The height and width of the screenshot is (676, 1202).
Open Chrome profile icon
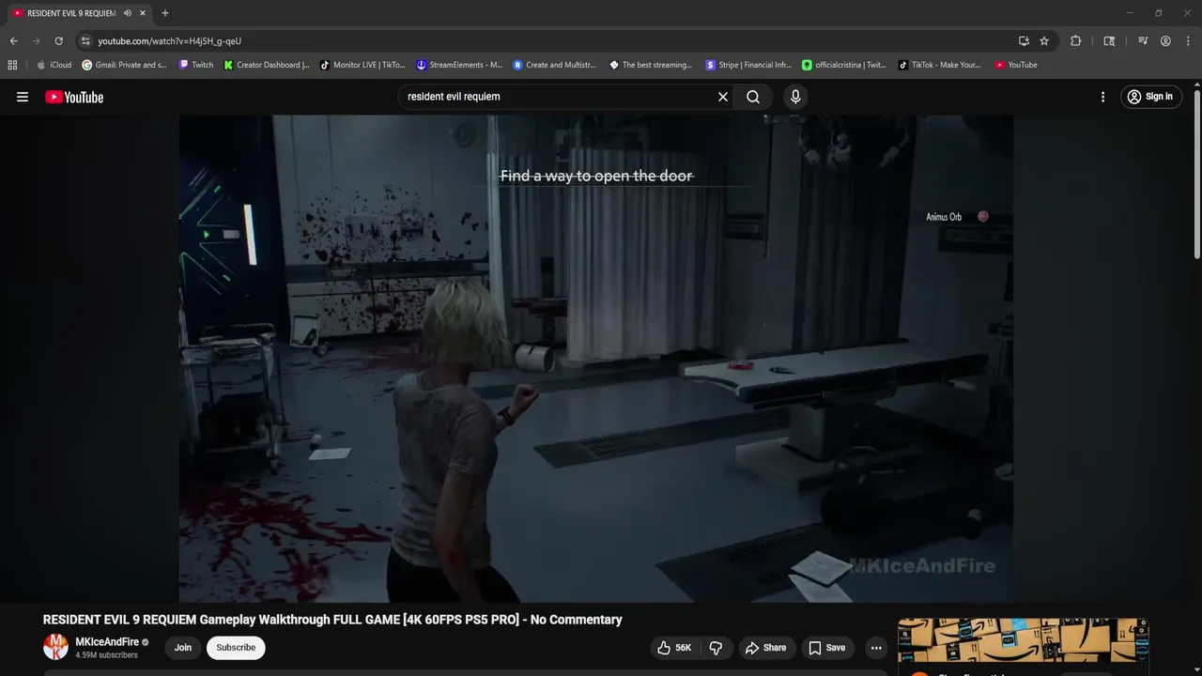point(1165,41)
